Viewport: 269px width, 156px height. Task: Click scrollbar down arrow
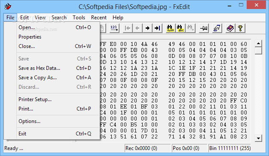(x=258, y=138)
